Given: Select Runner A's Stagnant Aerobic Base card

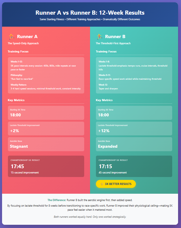Looking at the screenshot, I should coord(46,144).
